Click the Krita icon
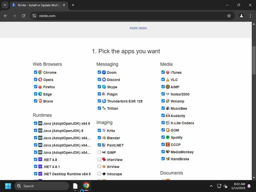This screenshot has height=192, width=256. click(x=104, y=130)
